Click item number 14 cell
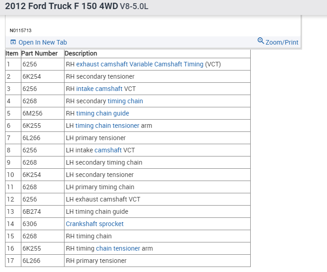The image size is (327, 272). click(x=13, y=224)
